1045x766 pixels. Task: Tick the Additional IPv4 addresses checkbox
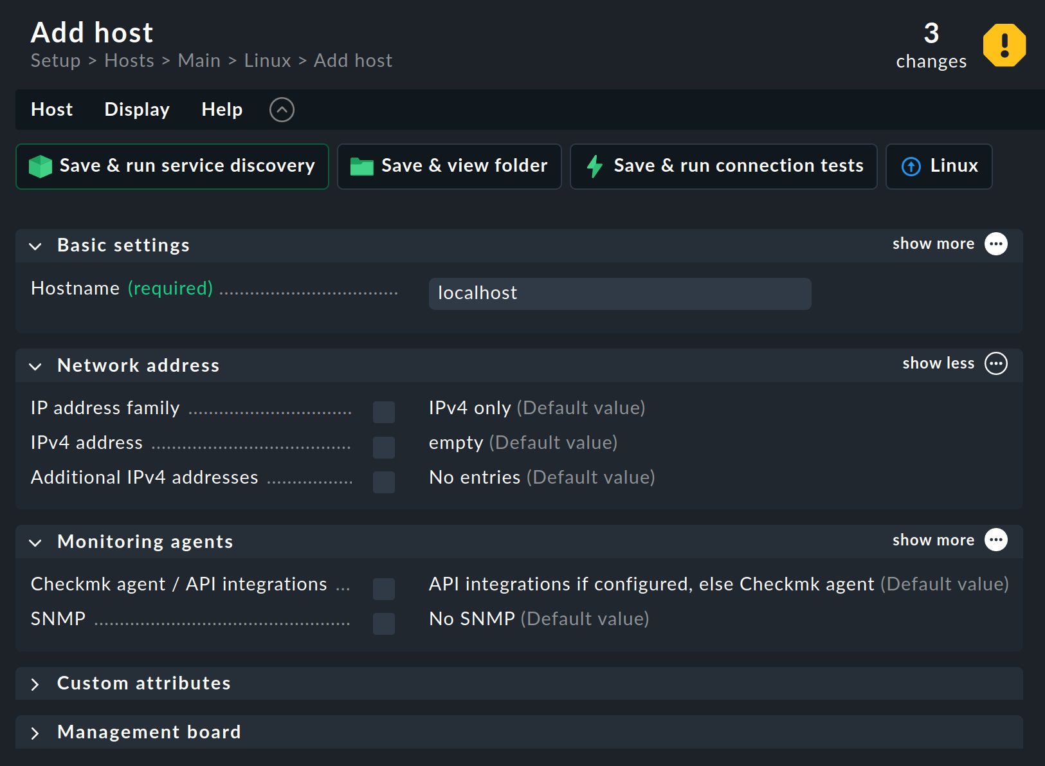tap(384, 482)
